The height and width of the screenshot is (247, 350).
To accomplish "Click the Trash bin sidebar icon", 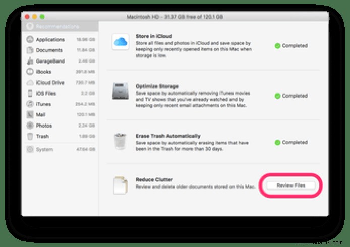I will (30, 136).
